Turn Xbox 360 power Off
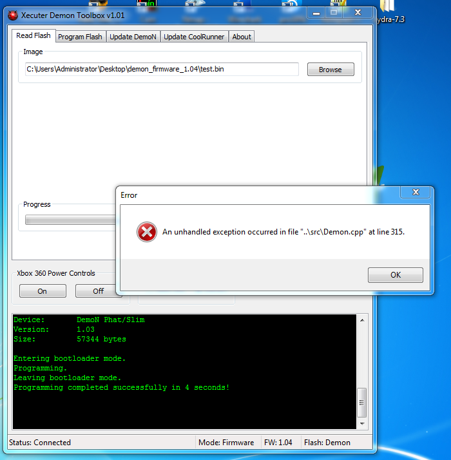 (99, 291)
